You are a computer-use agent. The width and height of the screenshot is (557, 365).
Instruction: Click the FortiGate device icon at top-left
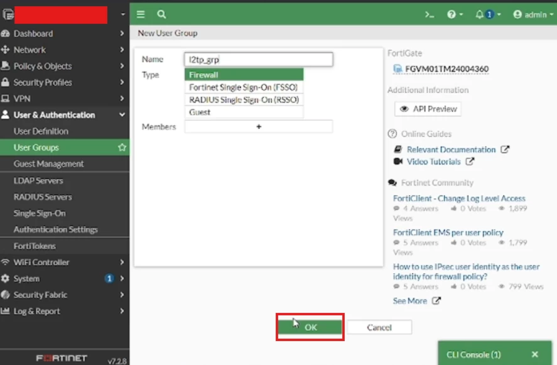pyautogui.click(x=8, y=14)
